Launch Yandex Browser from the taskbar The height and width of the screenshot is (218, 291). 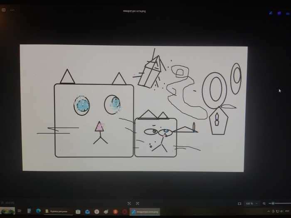[x=97, y=211]
